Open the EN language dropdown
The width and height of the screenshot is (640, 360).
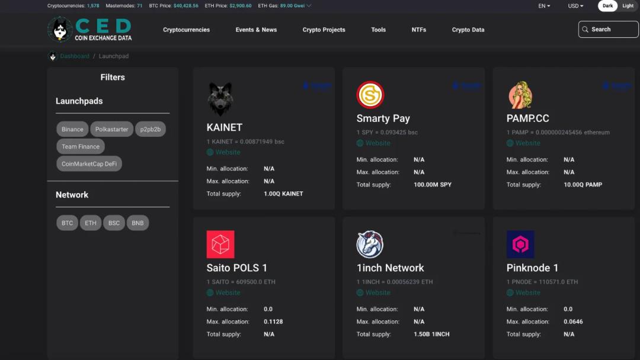click(544, 6)
